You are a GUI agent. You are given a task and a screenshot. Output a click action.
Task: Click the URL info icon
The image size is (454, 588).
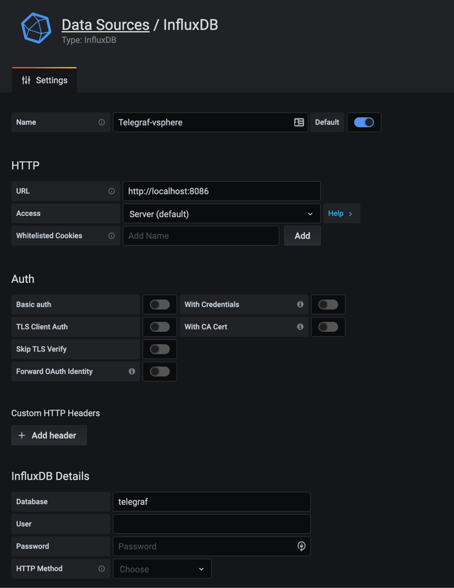[111, 191]
